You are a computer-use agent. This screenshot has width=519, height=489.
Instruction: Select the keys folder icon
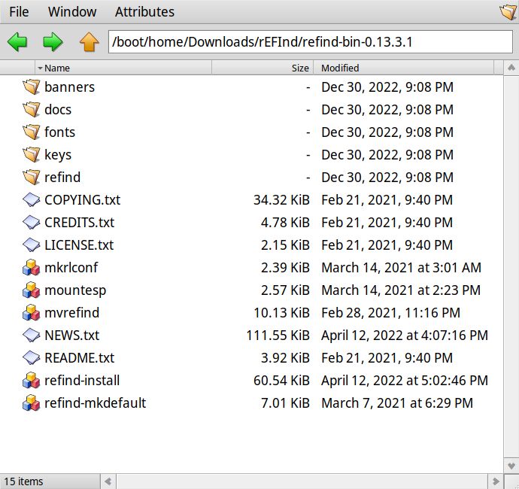[x=31, y=154]
